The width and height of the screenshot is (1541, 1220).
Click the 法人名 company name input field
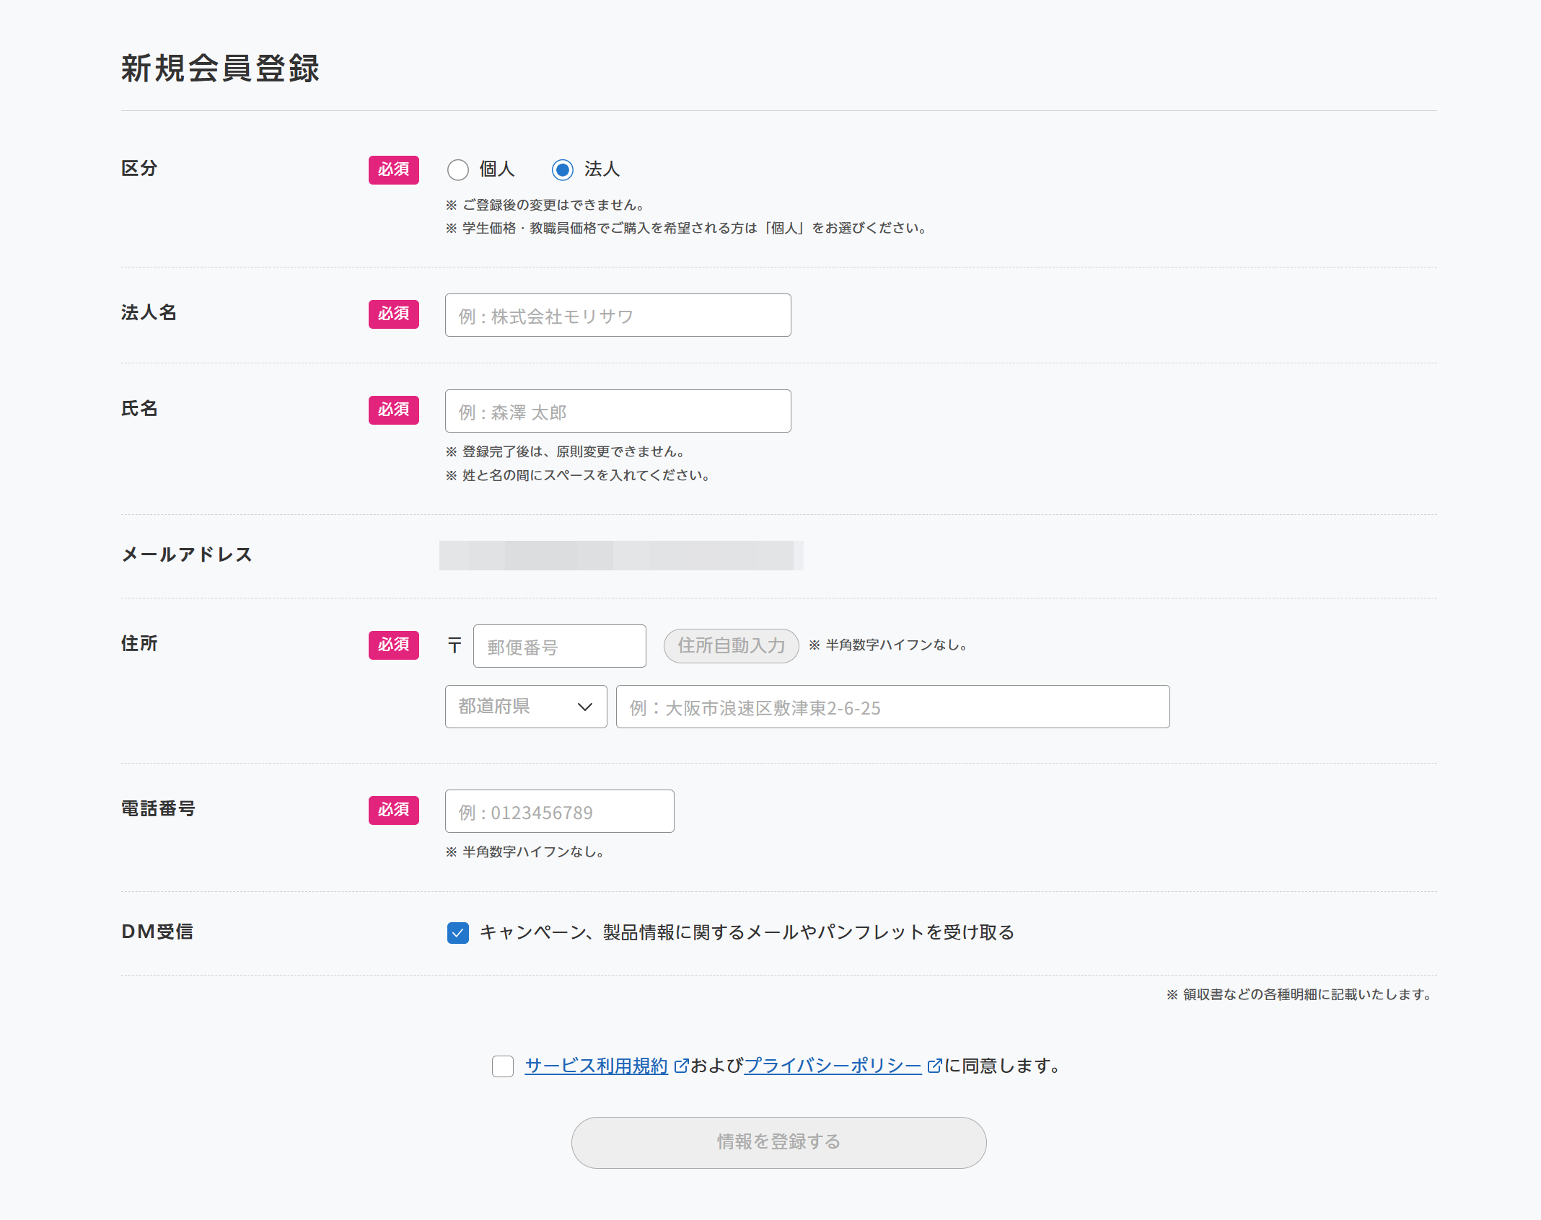pos(617,315)
